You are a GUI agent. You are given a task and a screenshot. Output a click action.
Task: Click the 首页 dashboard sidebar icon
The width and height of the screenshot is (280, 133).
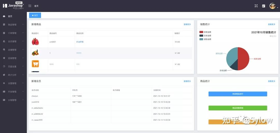pyautogui.click(x=4, y=16)
